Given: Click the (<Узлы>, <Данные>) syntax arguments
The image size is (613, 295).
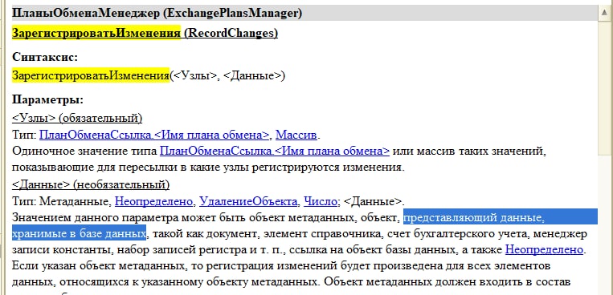Looking at the screenshot, I should [227, 75].
